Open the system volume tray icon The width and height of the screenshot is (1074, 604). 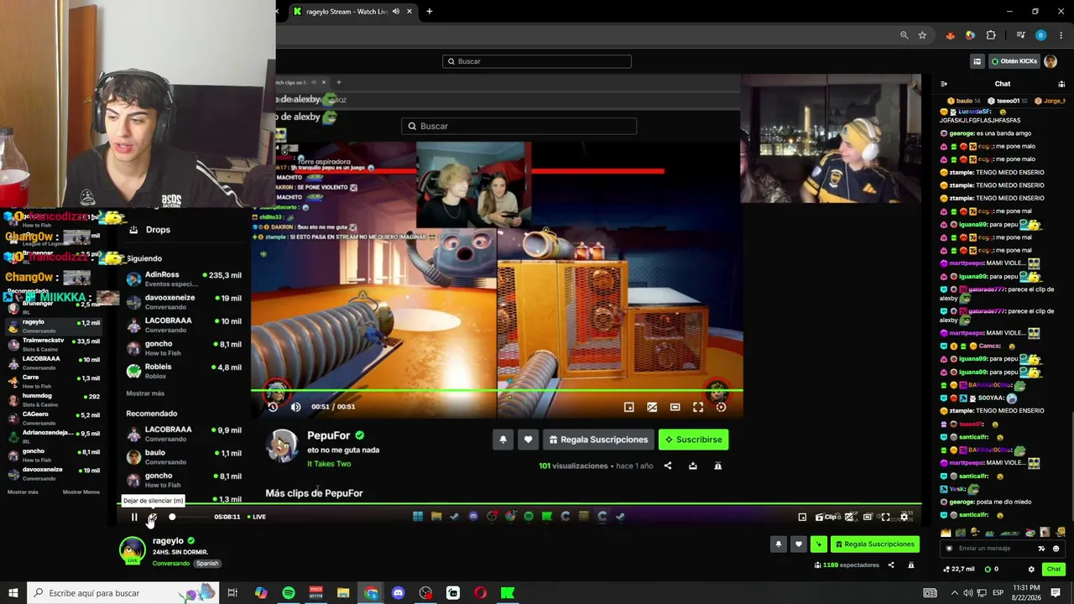coord(968,593)
